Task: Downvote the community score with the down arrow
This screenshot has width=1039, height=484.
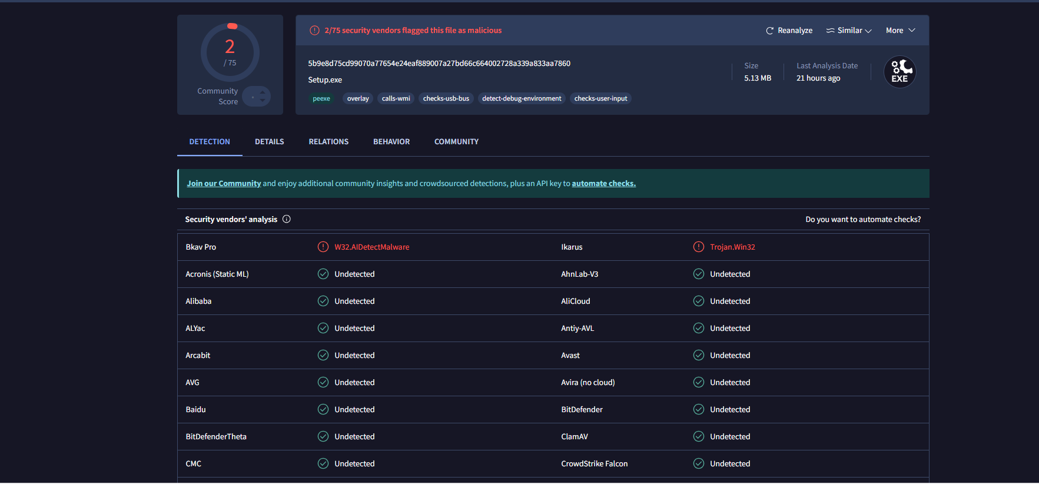Action: click(263, 101)
